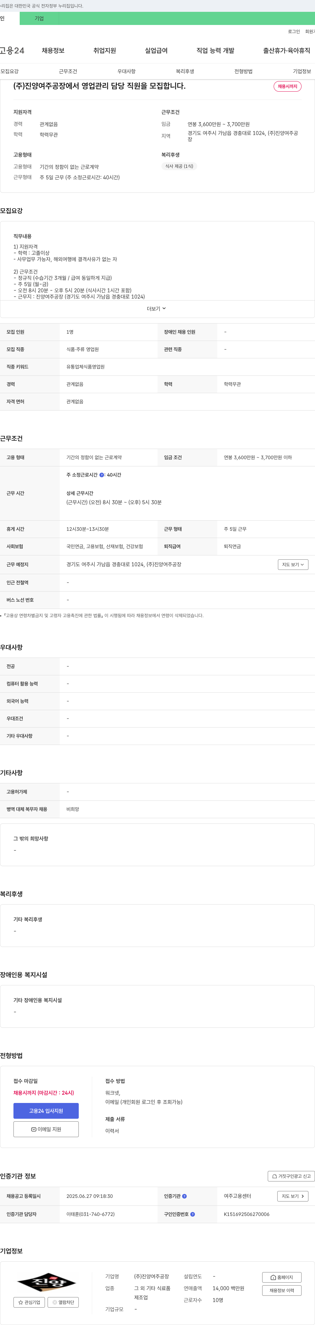
Task: Click the 로그인 link
Action: click(x=294, y=32)
